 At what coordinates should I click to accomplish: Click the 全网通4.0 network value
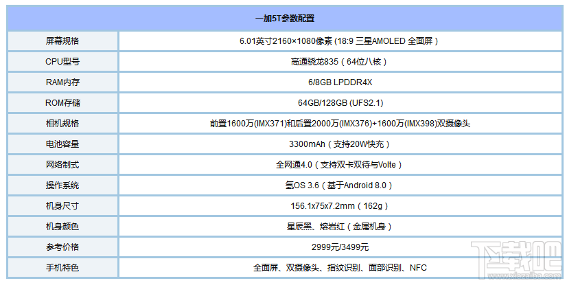click(340, 165)
